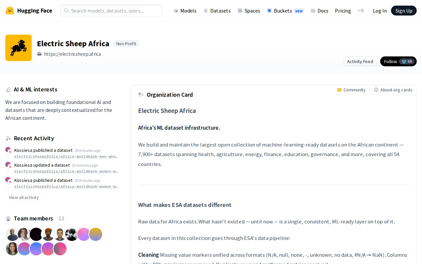Image resolution: width=422 pixels, height=264 pixels.
Task: Open the Spaces page
Action: pyautogui.click(x=249, y=11)
